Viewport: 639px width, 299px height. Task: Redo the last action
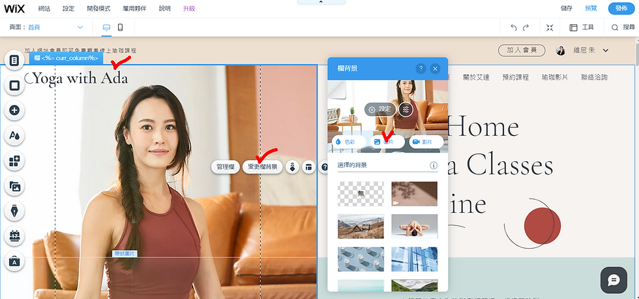point(526,27)
